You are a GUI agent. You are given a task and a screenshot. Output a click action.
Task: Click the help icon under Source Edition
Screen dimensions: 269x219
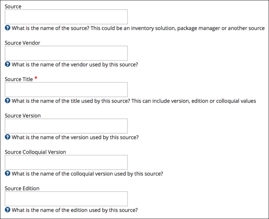pos(8,210)
